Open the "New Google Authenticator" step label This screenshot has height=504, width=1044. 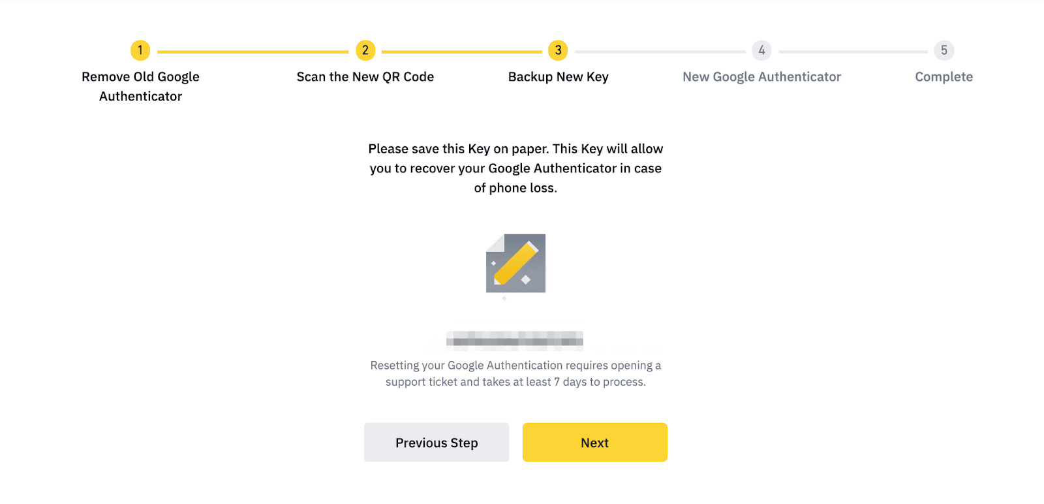761,77
